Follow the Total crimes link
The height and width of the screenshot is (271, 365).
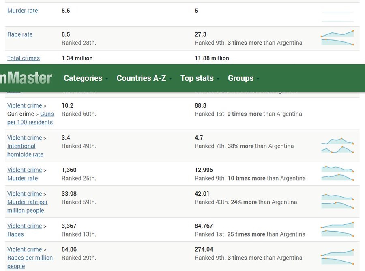point(24,58)
